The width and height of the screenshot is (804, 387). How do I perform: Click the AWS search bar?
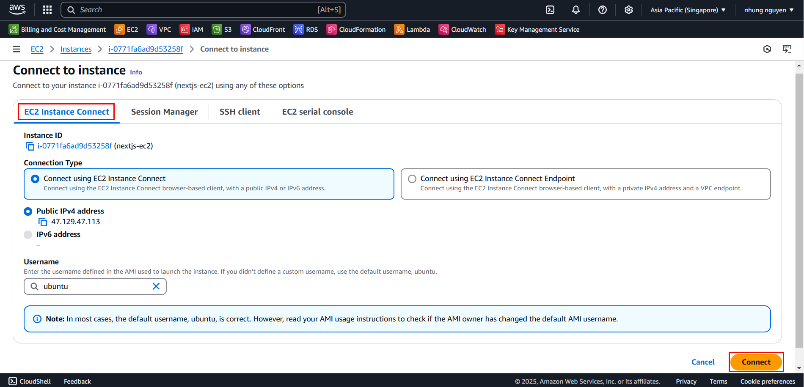point(203,10)
